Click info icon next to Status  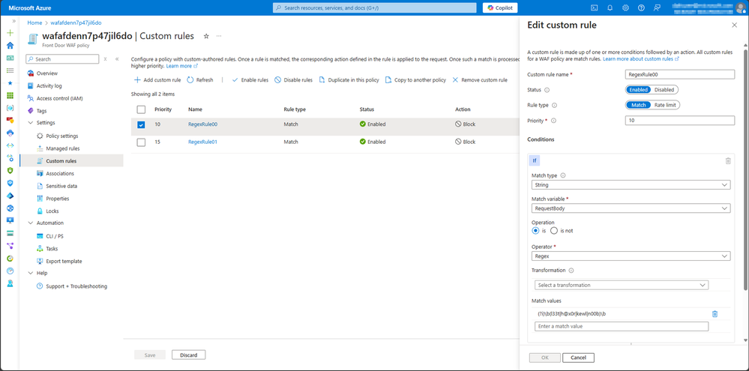547,90
